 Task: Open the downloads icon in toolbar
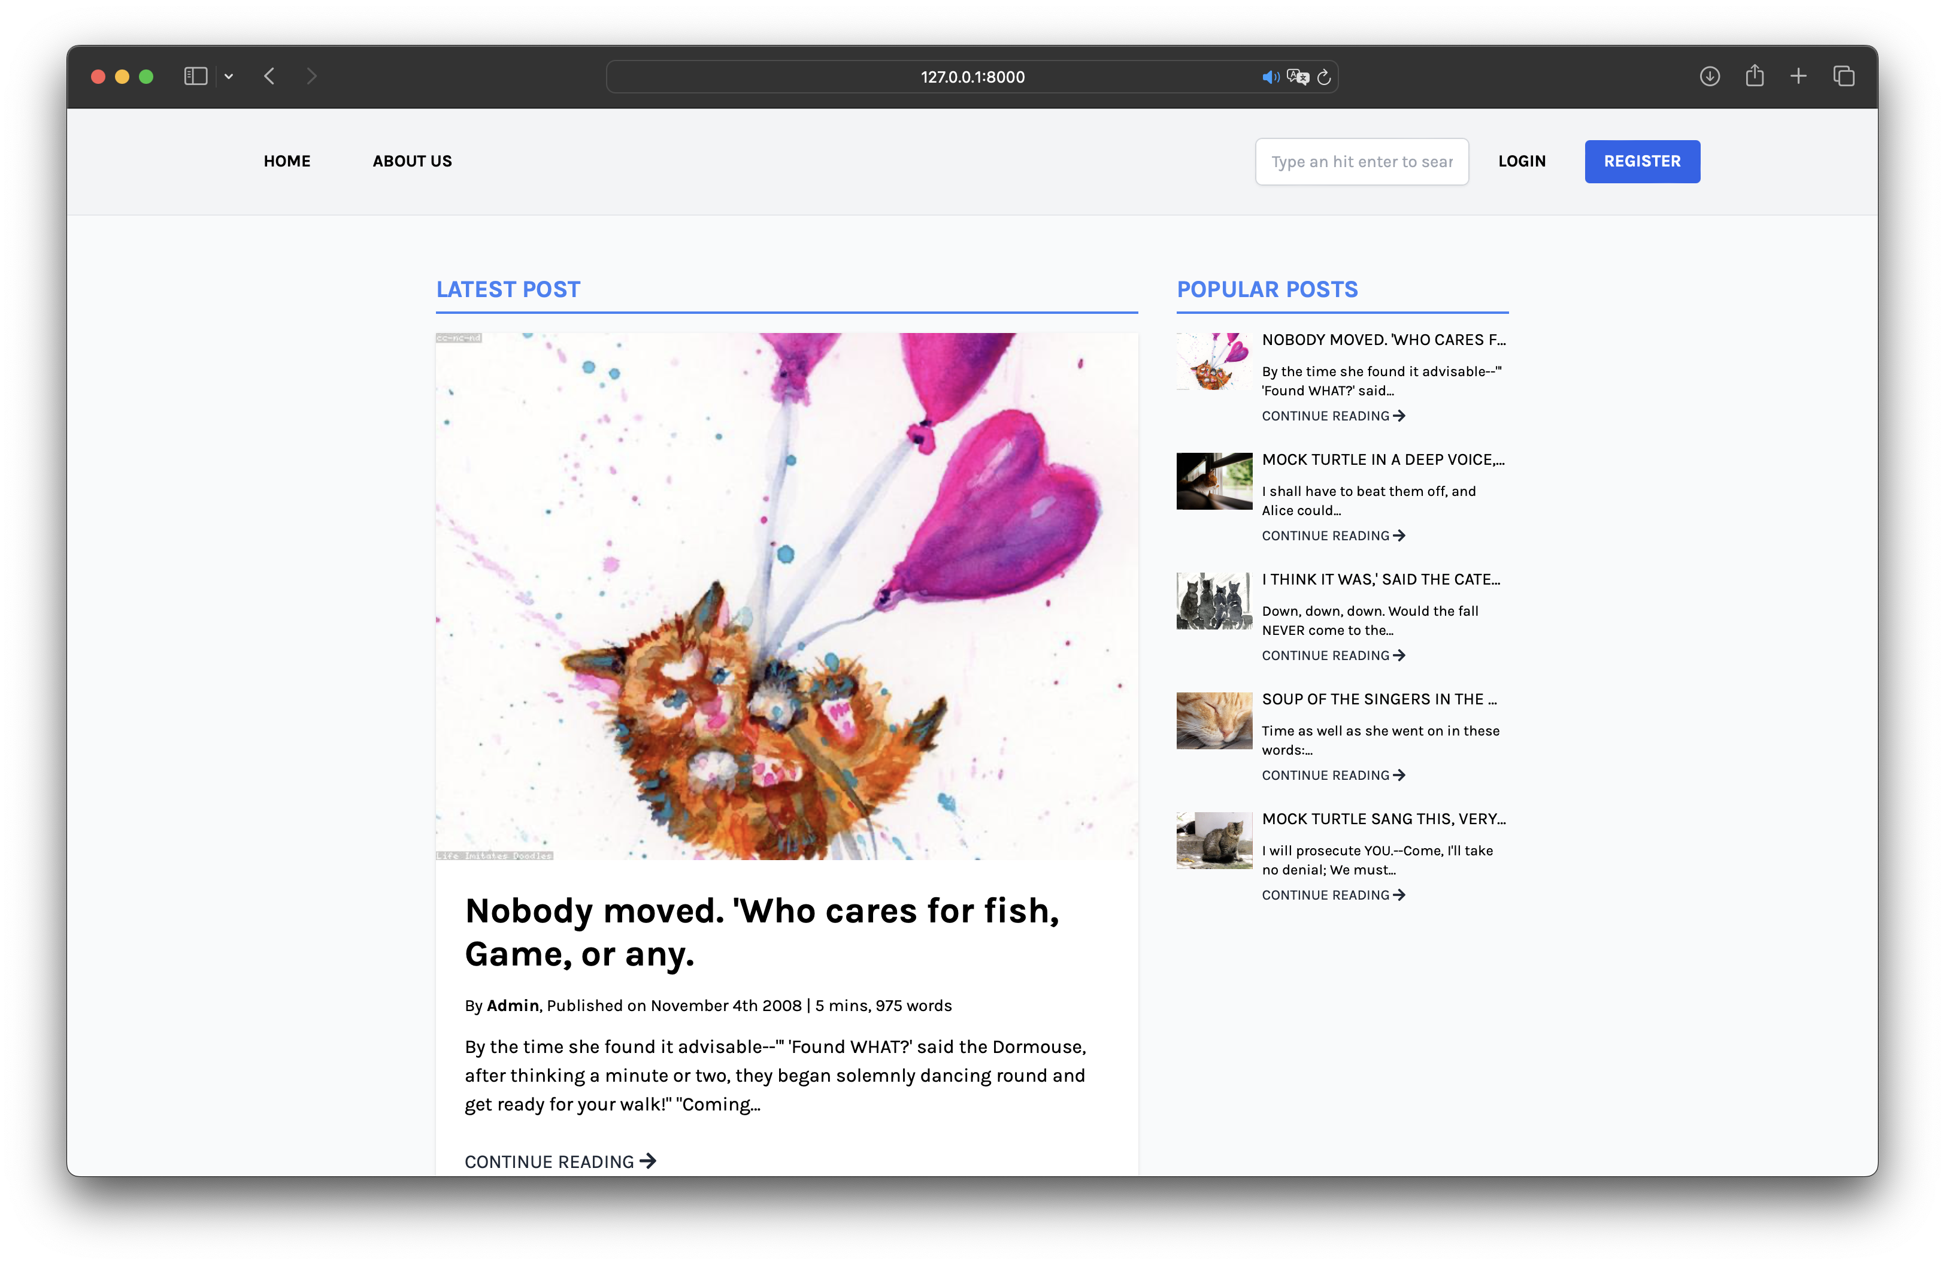(1710, 76)
